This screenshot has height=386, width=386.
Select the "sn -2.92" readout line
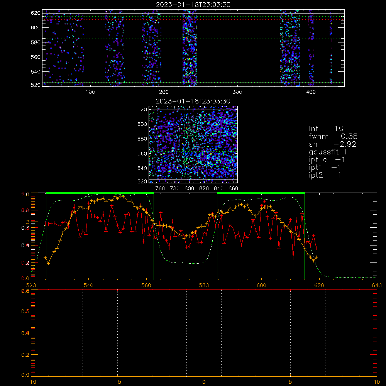click(333, 144)
